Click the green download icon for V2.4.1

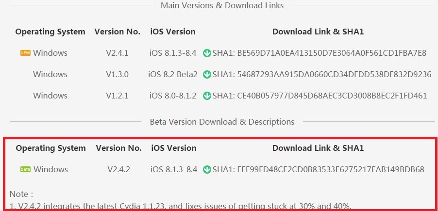point(207,53)
